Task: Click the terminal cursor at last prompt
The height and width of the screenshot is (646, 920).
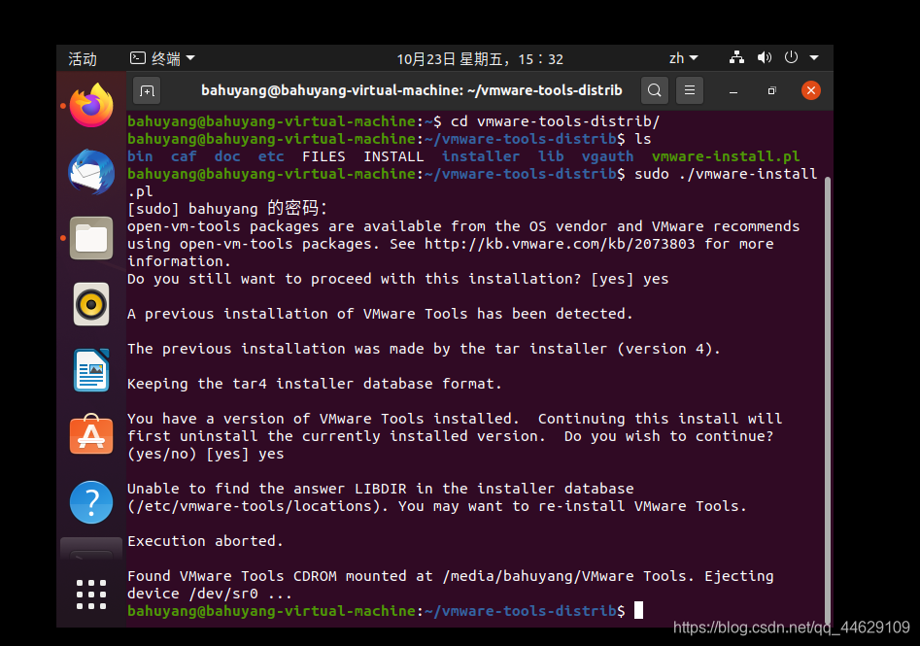Action: [x=638, y=610]
